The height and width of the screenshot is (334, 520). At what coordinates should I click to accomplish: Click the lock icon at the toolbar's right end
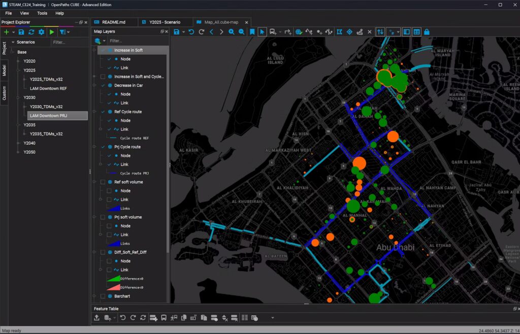(427, 31)
